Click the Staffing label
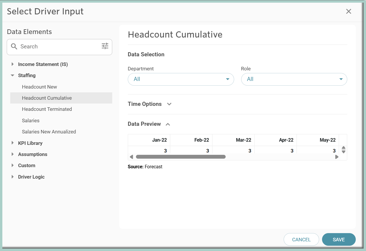The image size is (366, 251). [27, 75]
